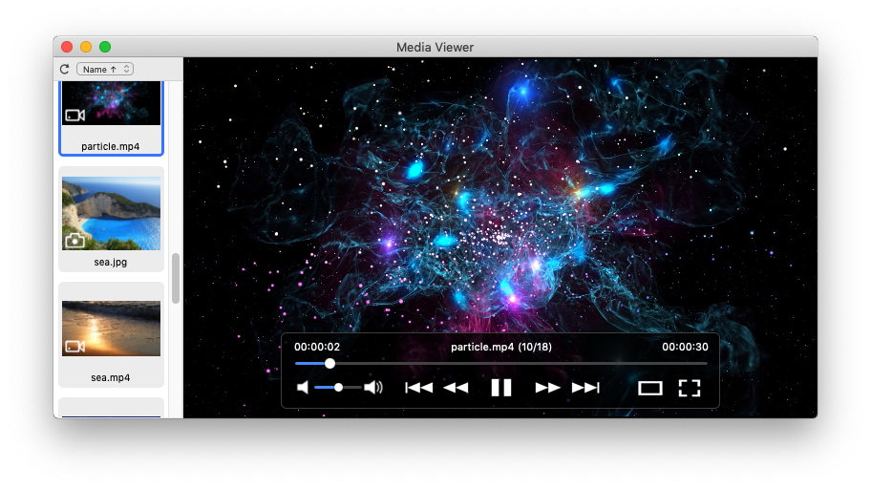
Task: Open the Name sort order dropdown
Action: (x=105, y=69)
